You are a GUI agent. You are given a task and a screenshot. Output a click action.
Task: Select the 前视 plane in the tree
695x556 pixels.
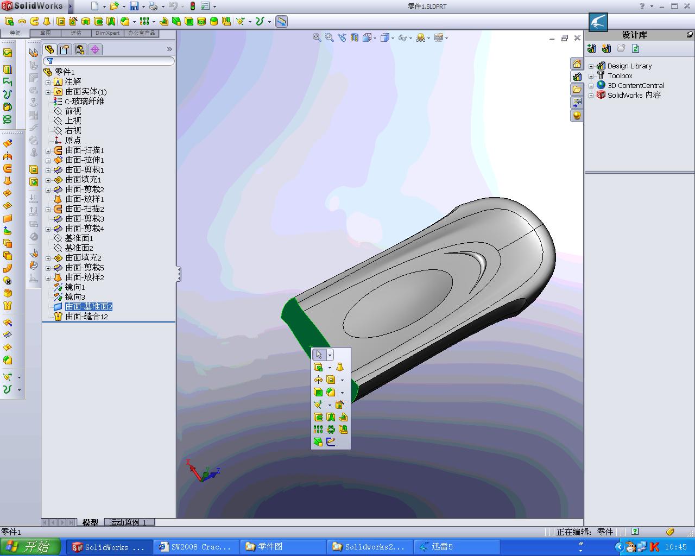[x=73, y=111]
